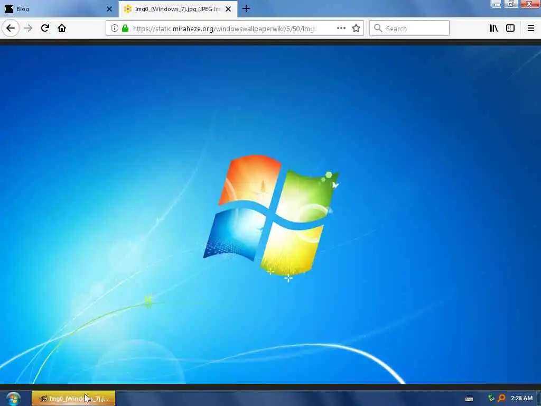
Task: Toggle the sidebars icon in toolbar
Action: [x=510, y=28]
